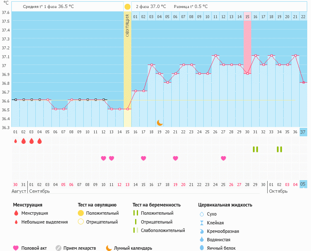Click the yellow ovulation circle above the chart
The image size is (311, 251).
127,7
